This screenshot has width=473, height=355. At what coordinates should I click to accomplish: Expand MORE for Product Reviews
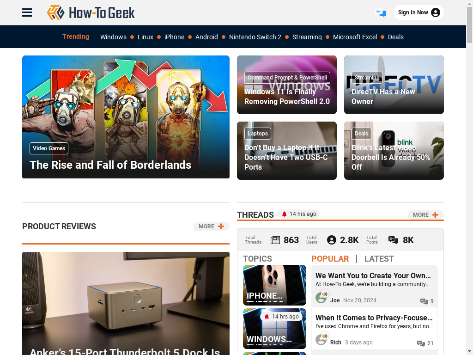click(211, 226)
